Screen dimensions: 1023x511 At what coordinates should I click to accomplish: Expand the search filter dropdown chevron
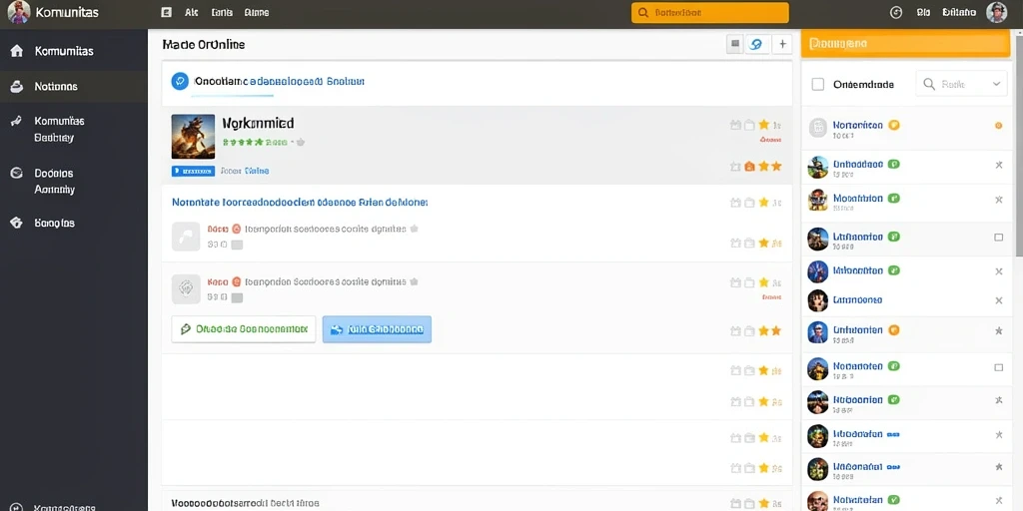point(996,84)
